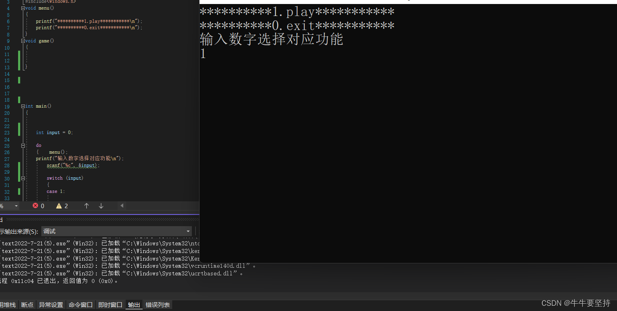Image resolution: width=617 pixels, height=311 pixels.
Task: Click the 'case 1:' line
Action: [56, 192]
